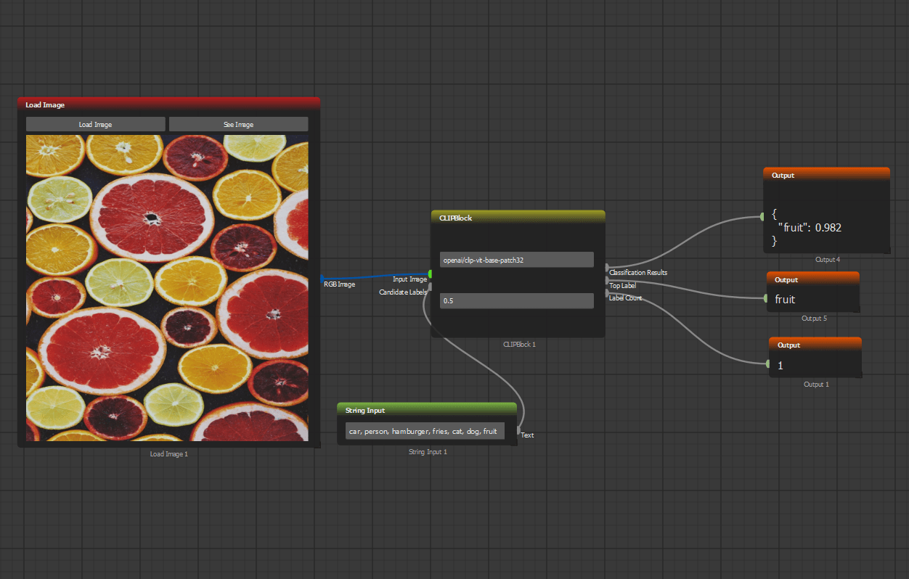
Task: Click the Output node header showing fruit 0.982
Action: click(826, 175)
